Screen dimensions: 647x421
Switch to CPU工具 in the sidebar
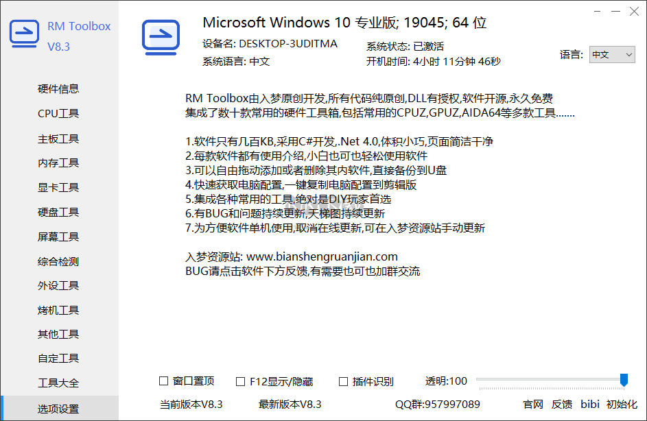58,113
